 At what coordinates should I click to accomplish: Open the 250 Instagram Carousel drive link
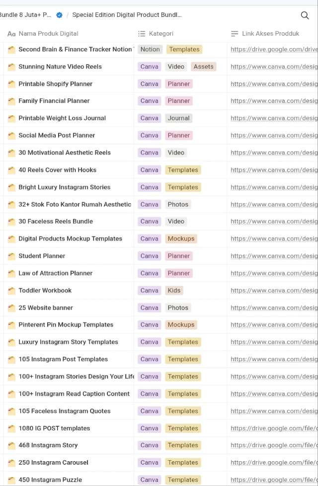(x=274, y=463)
